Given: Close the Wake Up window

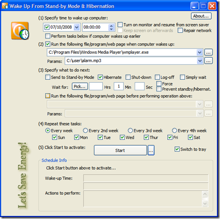Looking at the screenshot, I should pos(212,6).
